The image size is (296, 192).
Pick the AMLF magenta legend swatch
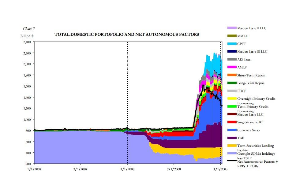pos(232,67)
